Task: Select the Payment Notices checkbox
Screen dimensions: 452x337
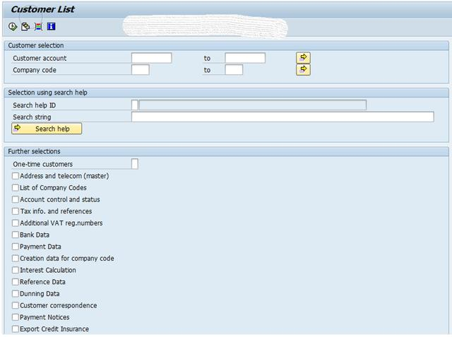Action: tap(16, 317)
